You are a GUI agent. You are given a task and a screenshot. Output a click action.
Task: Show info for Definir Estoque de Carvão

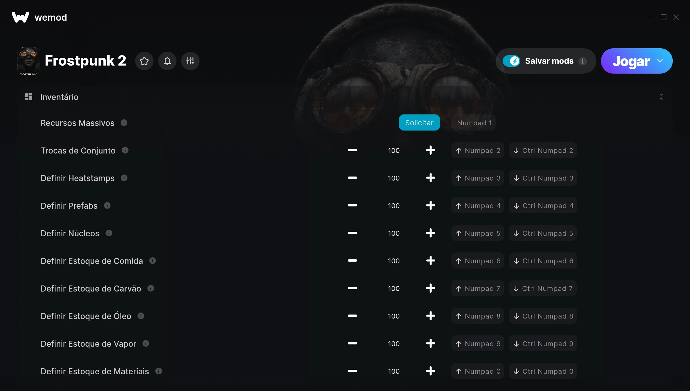(151, 288)
